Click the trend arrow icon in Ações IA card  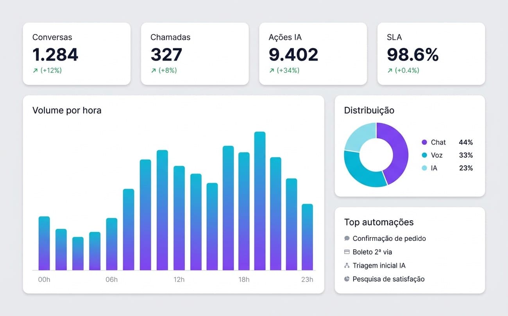pyautogui.click(x=272, y=70)
